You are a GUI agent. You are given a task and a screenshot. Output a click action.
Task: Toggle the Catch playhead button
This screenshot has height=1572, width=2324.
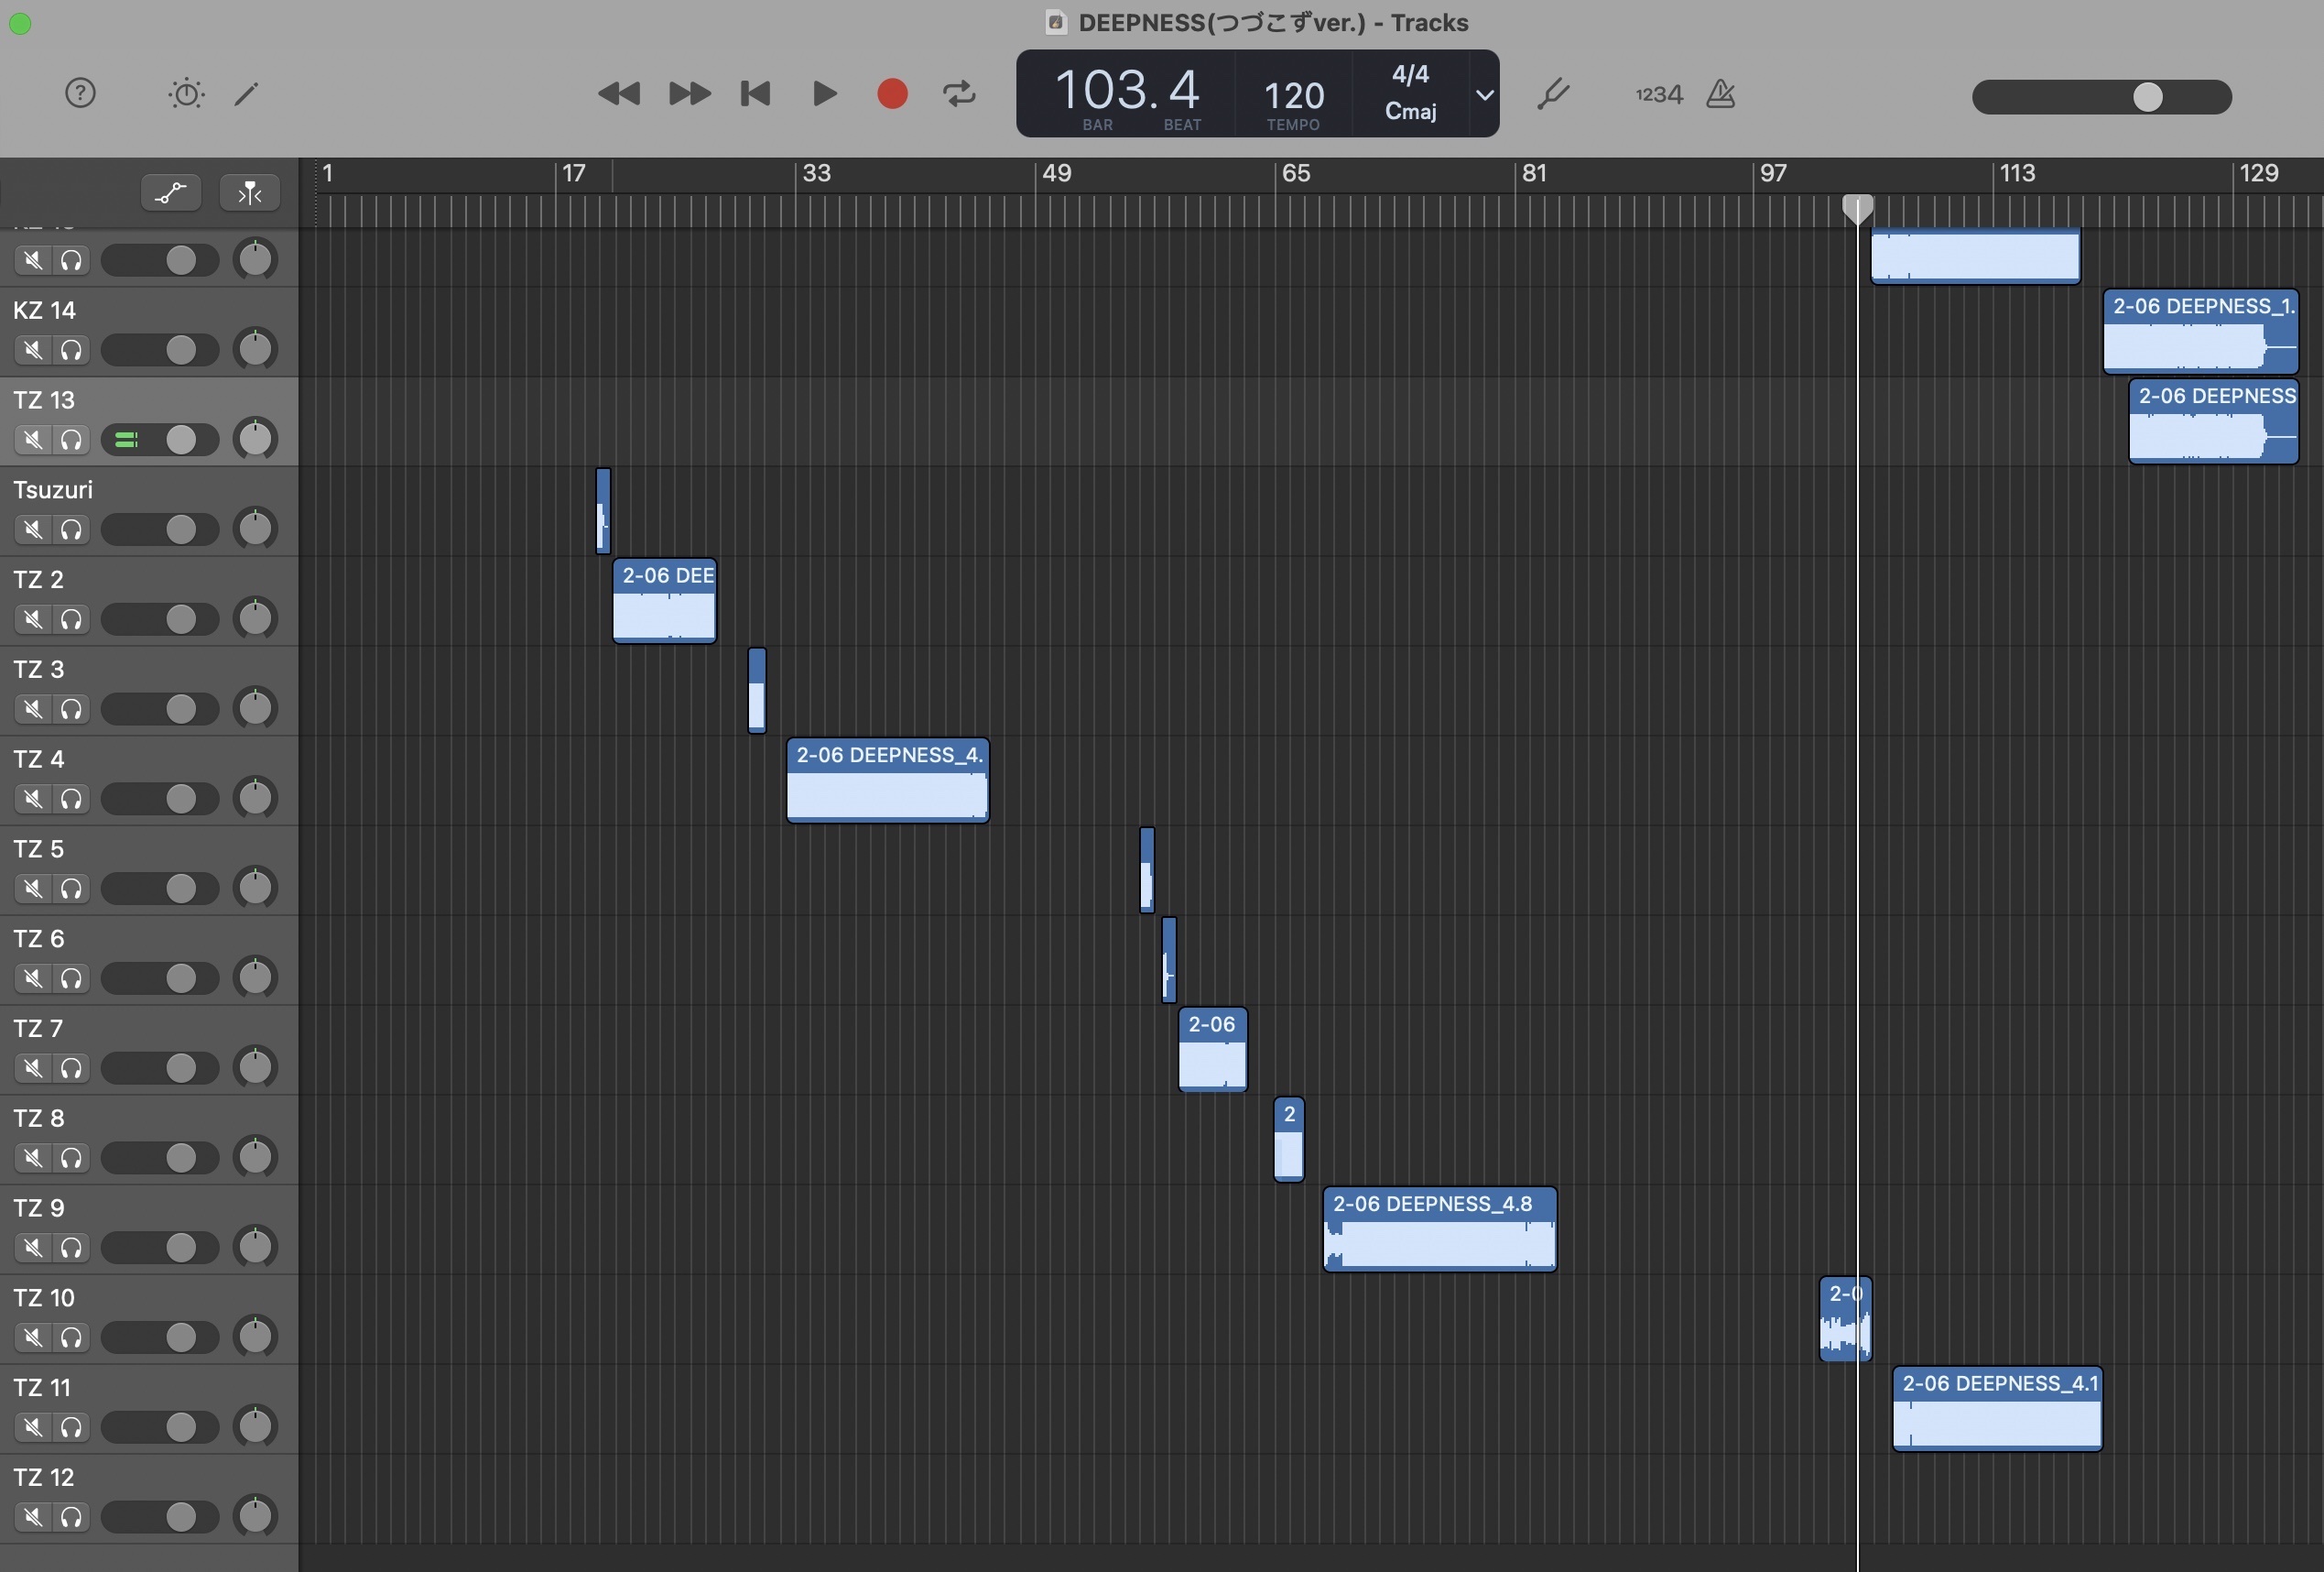[250, 192]
